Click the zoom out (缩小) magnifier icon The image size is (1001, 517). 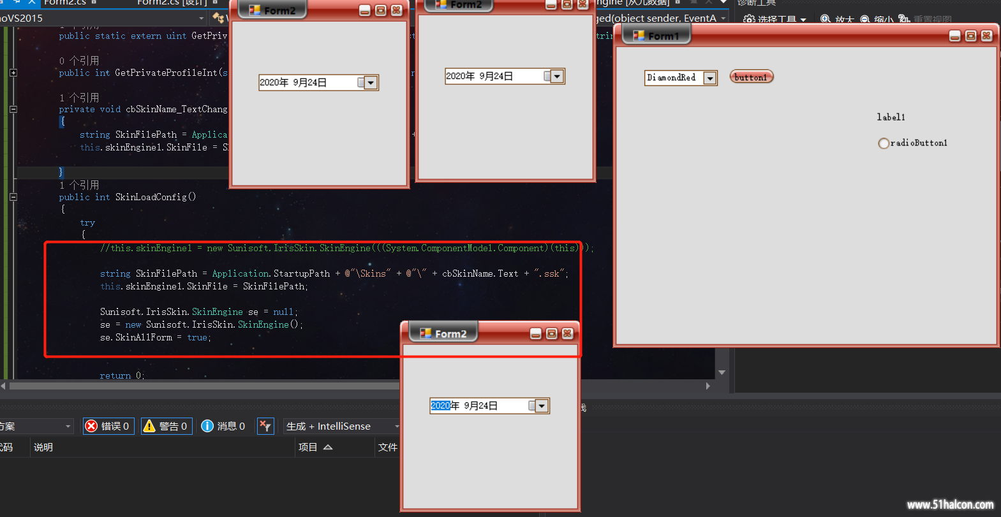(864, 19)
